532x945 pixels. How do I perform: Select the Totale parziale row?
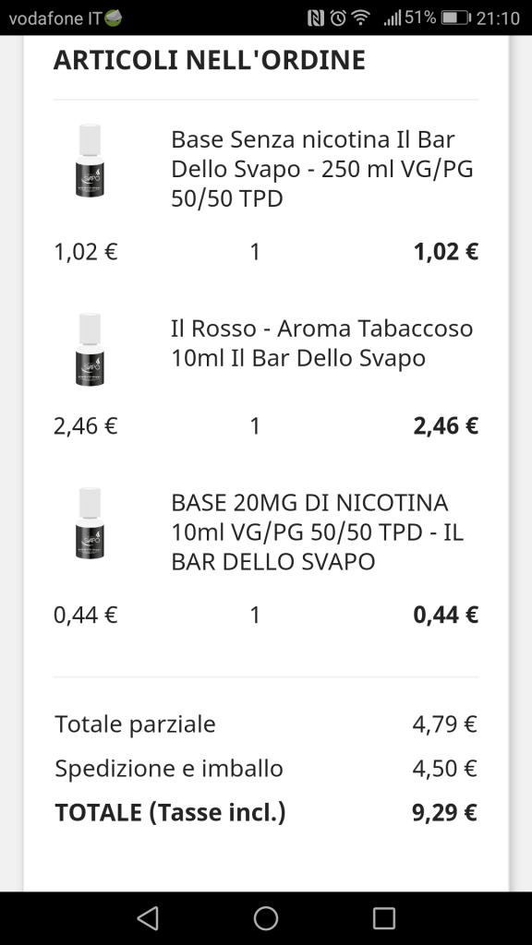266,724
